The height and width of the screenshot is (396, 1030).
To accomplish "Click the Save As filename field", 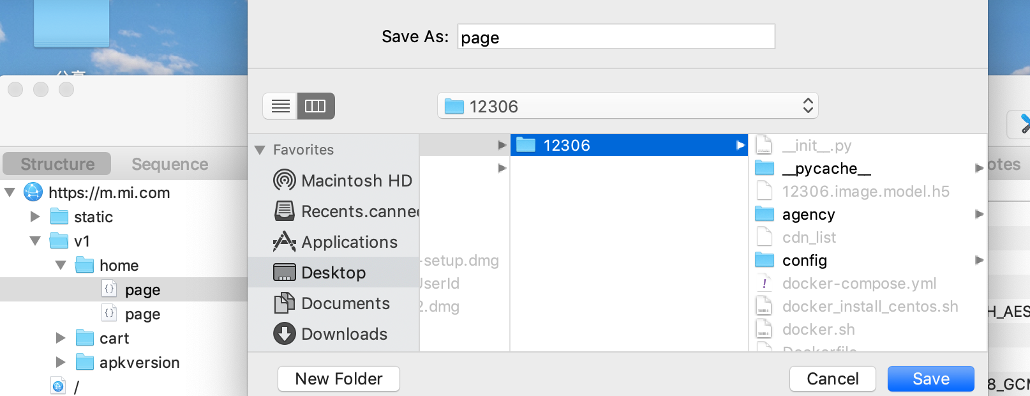I will click(x=616, y=37).
